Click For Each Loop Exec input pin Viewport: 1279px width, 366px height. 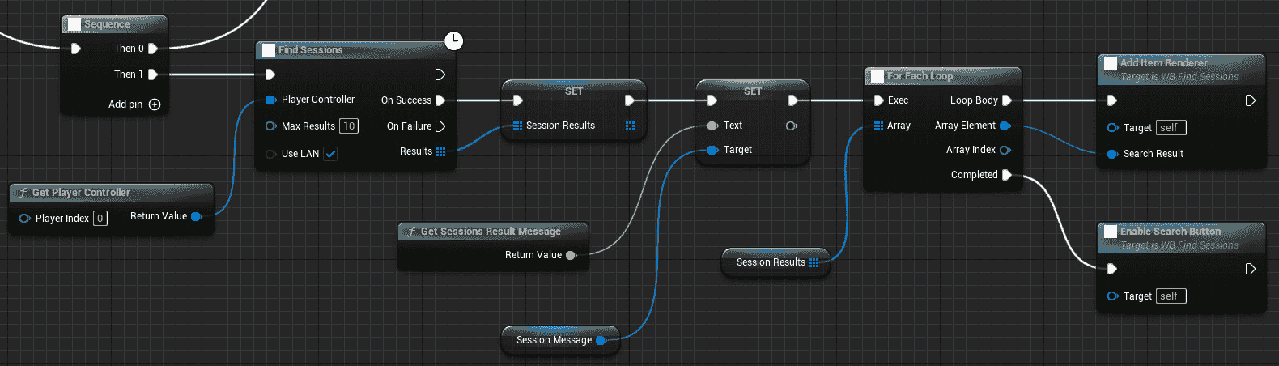point(878,100)
